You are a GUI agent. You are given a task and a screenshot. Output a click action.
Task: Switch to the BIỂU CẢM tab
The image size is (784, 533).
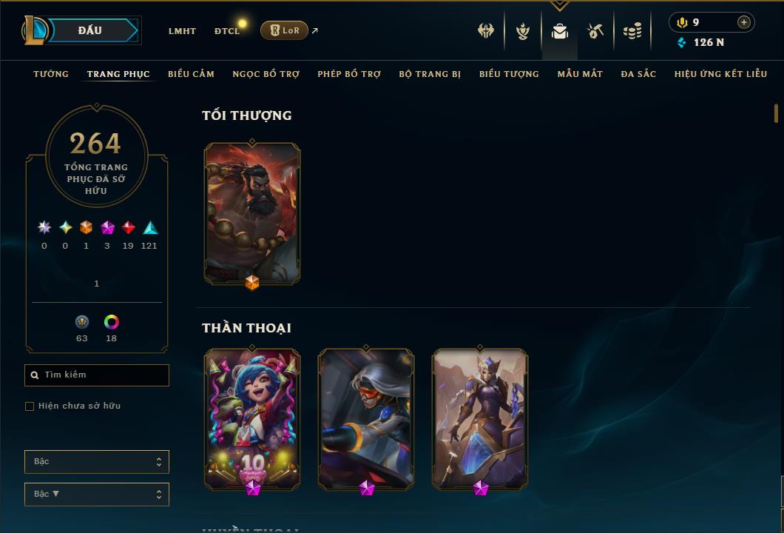(x=191, y=74)
